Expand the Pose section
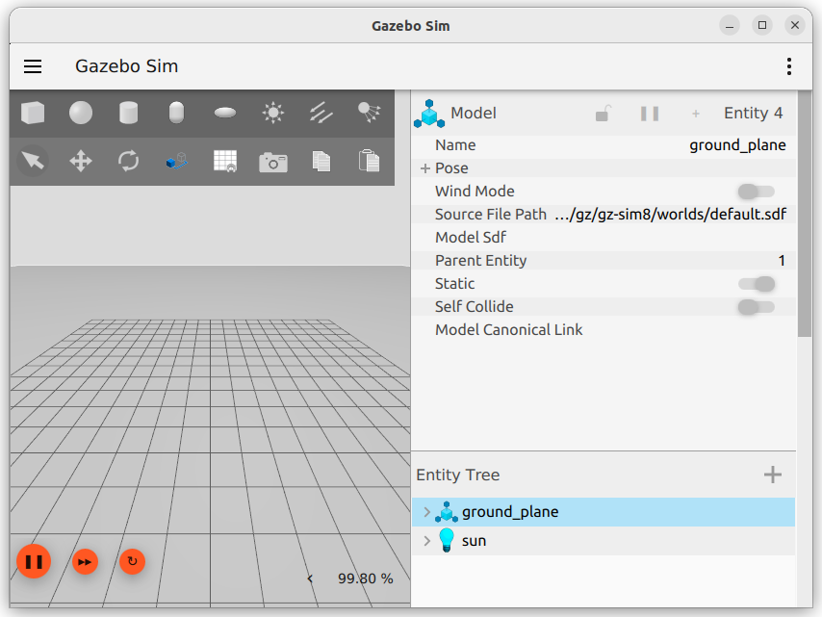This screenshot has width=822, height=617. coord(425,168)
